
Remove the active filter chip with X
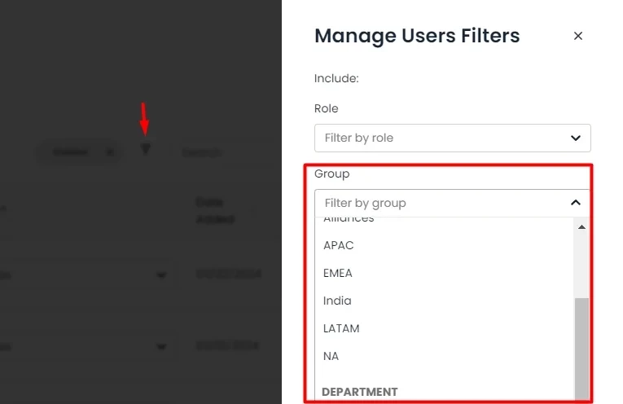coord(110,151)
